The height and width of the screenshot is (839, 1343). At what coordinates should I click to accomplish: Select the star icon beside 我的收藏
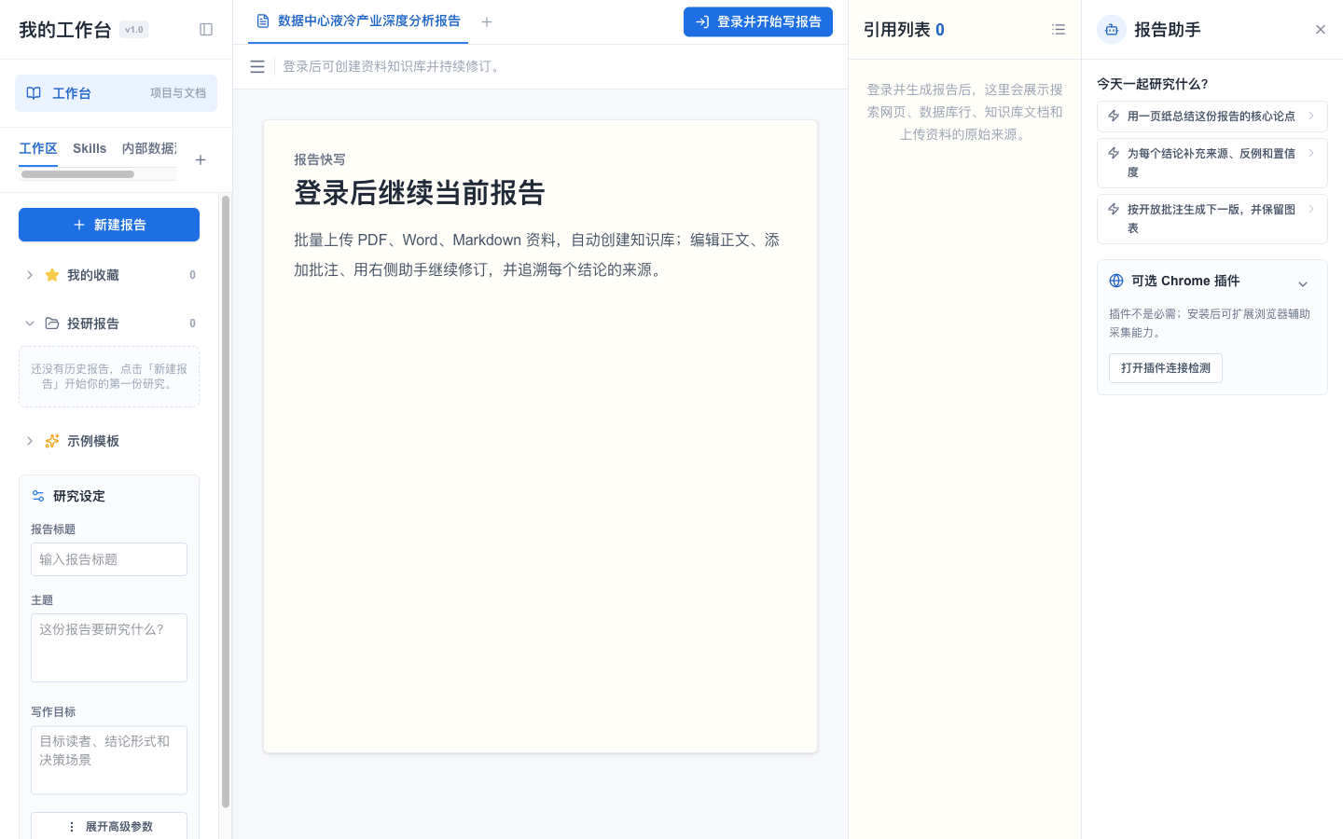pos(52,275)
